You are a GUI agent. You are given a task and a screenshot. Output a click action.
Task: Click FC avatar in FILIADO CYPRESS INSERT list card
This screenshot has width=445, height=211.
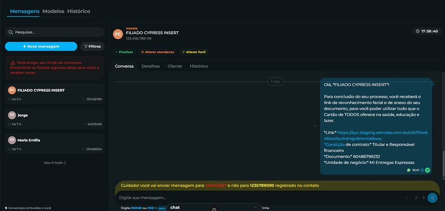coord(12,90)
